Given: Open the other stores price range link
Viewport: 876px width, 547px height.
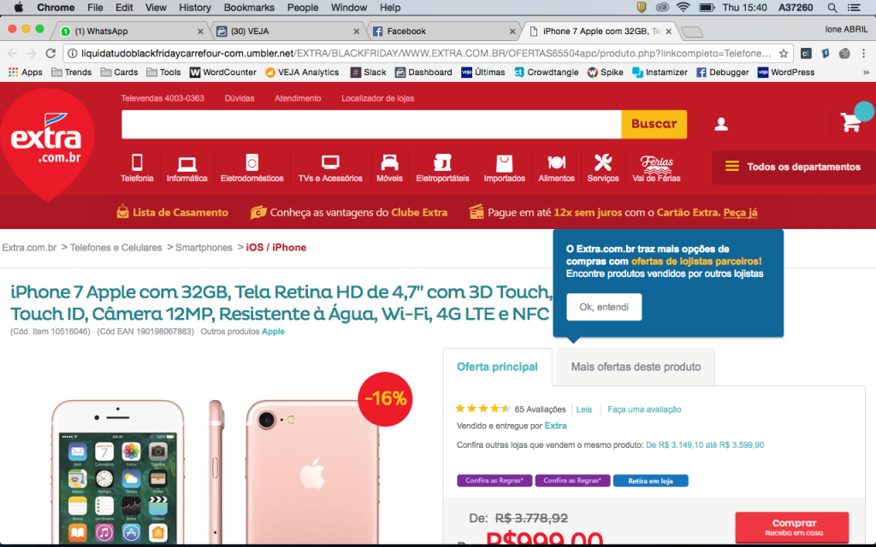Looking at the screenshot, I should click(x=705, y=444).
